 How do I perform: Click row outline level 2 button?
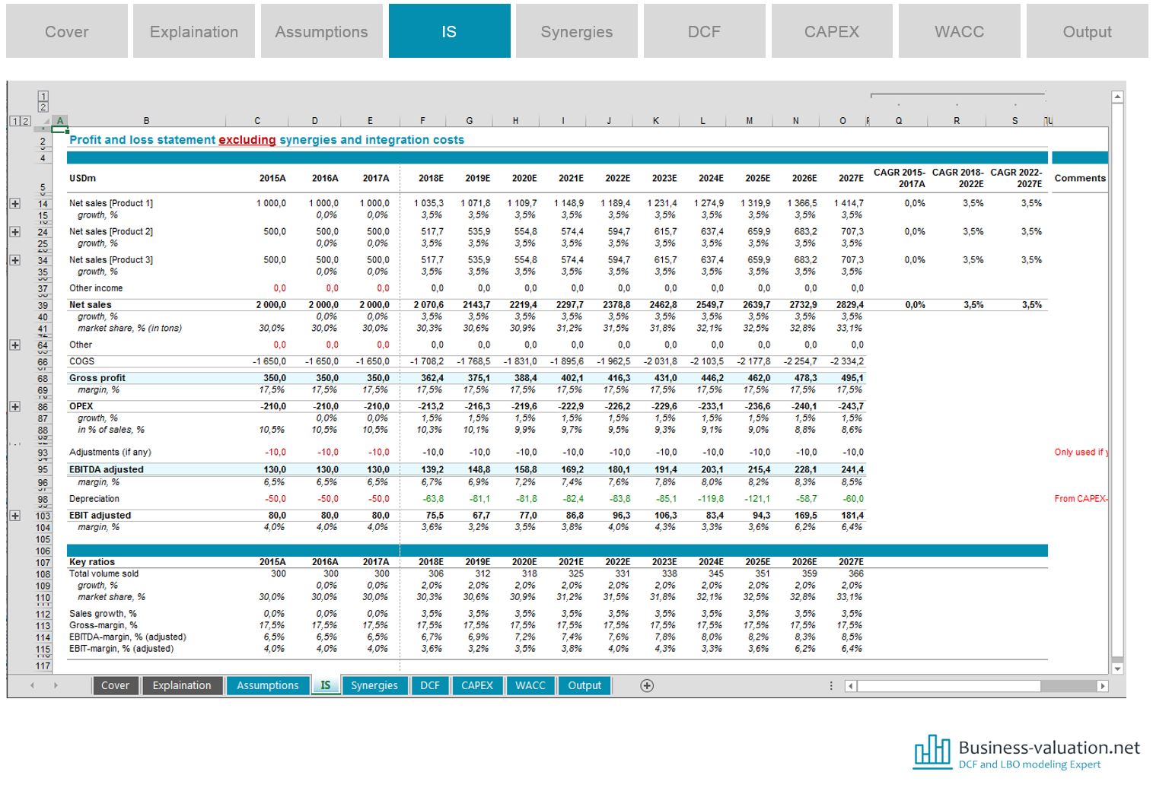[25, 121]
